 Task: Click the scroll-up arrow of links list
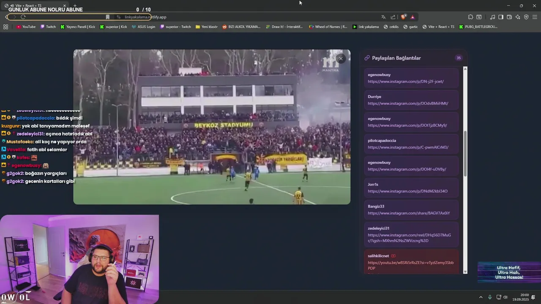[465, 69]
